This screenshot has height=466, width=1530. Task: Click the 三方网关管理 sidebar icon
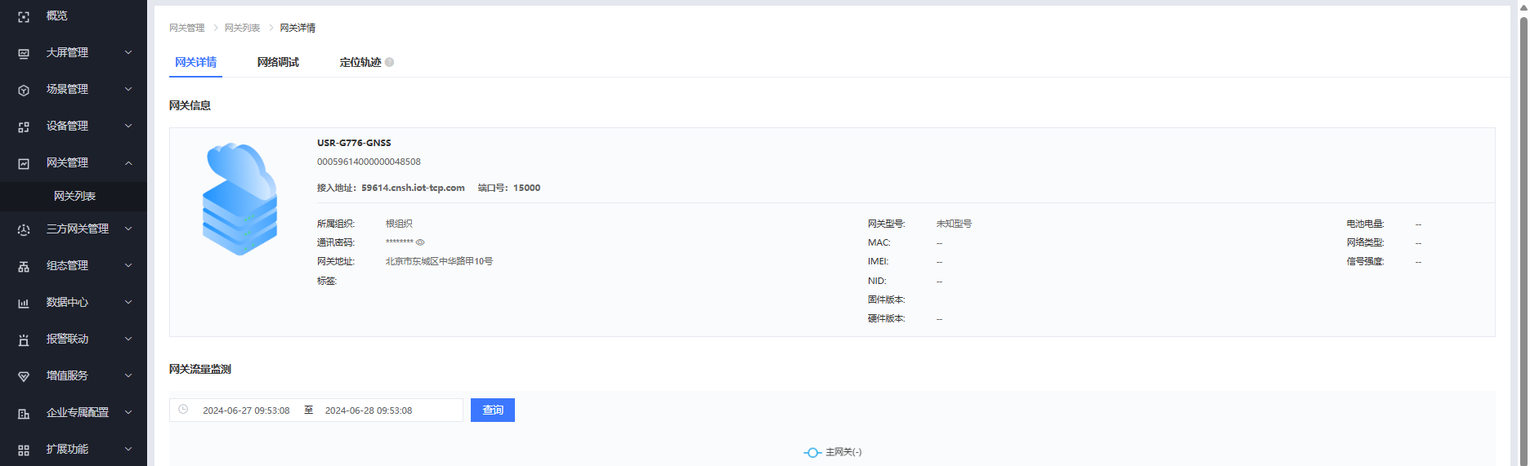coord(24,229)
